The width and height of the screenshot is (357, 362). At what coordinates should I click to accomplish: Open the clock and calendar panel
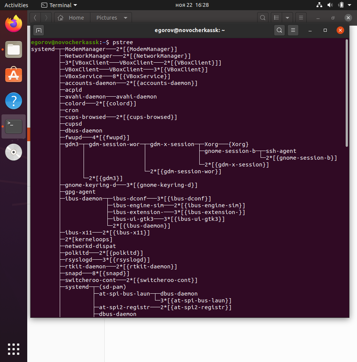pyautogui.click(x=192, y=5)
